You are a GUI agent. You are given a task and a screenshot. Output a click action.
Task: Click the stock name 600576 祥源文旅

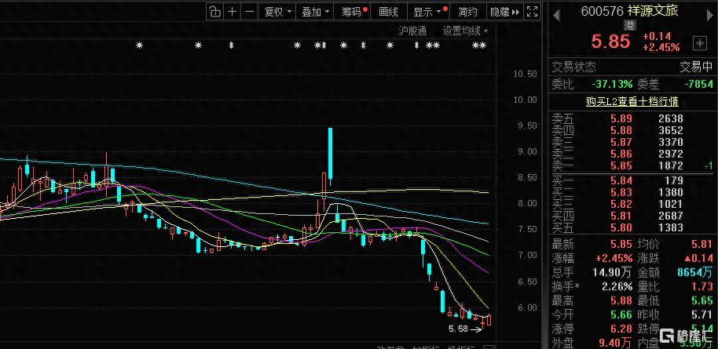coord(629,11)
